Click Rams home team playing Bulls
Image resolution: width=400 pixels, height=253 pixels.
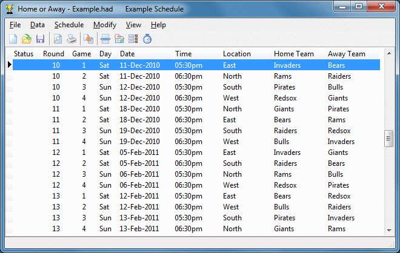click(x=282, y=174)
